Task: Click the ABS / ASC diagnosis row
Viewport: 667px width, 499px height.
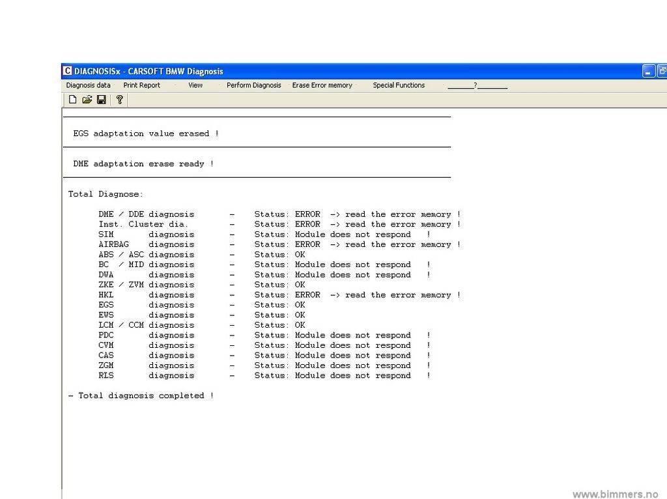Action: (202, 255)
